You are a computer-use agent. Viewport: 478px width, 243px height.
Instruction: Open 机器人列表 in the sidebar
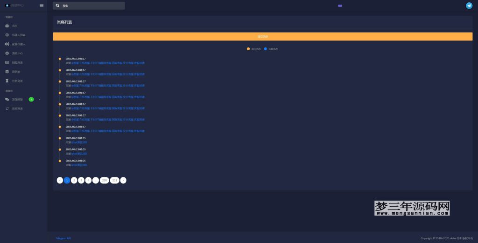click(x=19, y=35)
